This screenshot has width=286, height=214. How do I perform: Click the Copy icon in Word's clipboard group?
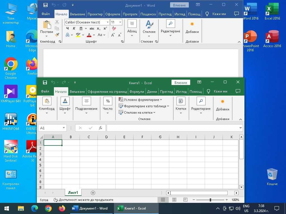(57, 28)
